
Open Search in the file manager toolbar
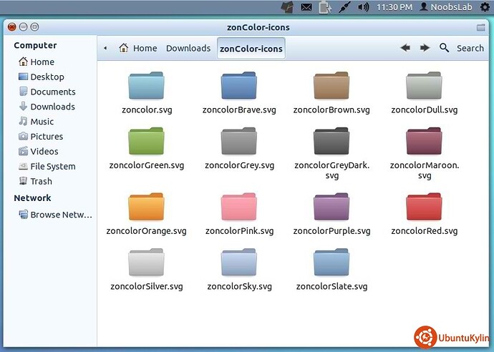462,48
